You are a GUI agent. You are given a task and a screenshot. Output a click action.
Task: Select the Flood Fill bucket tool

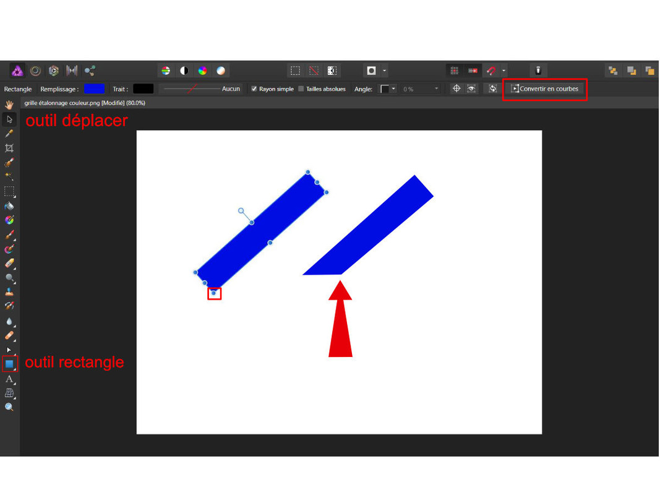click(x=9, y=206)
